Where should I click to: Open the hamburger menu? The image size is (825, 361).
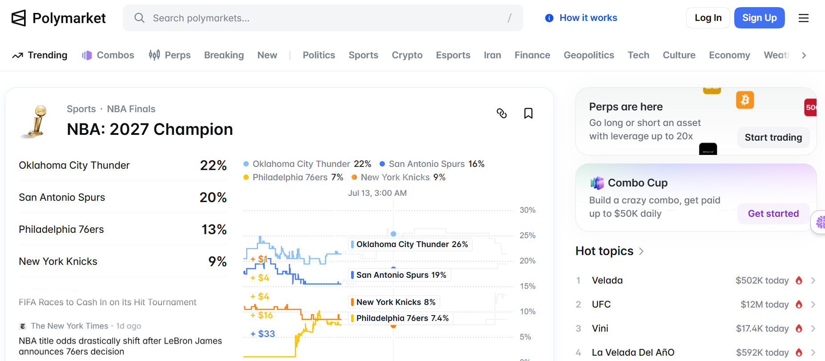point(804,18)
